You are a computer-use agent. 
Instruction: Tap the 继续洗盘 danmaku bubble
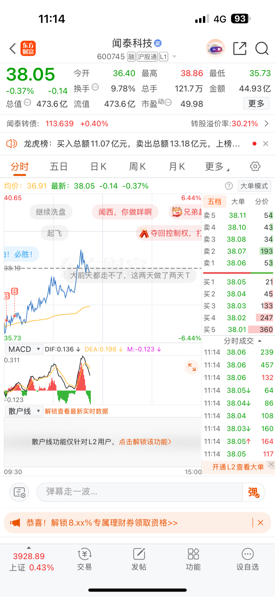(x=51, y=212)
